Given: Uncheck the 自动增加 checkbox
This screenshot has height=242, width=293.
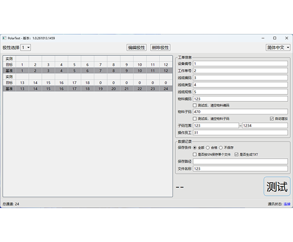Looking at the screenshot, I should pos(272,119).
